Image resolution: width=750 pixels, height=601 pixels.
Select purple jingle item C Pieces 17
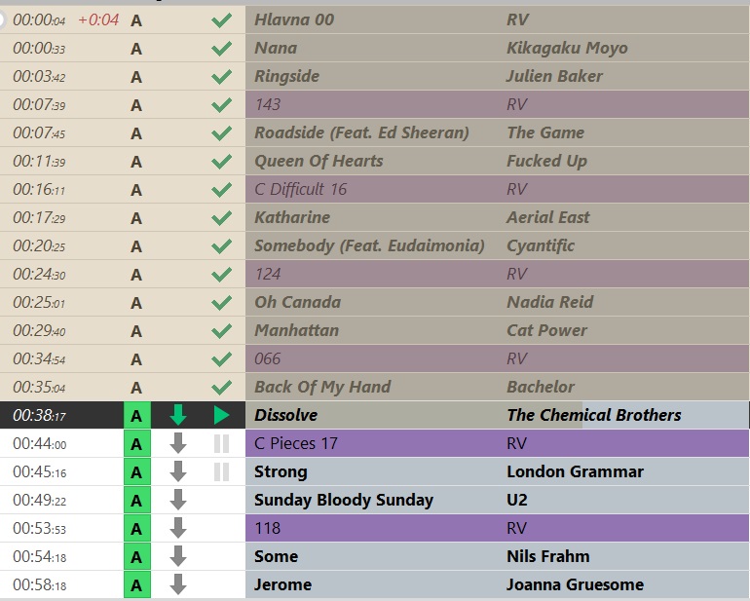point(497,443)
